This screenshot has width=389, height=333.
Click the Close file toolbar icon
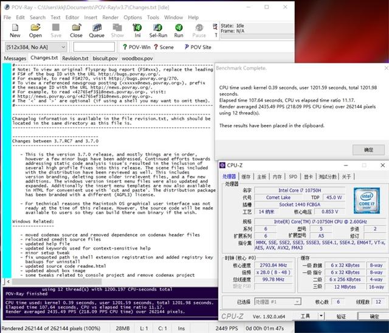point(76,30)
